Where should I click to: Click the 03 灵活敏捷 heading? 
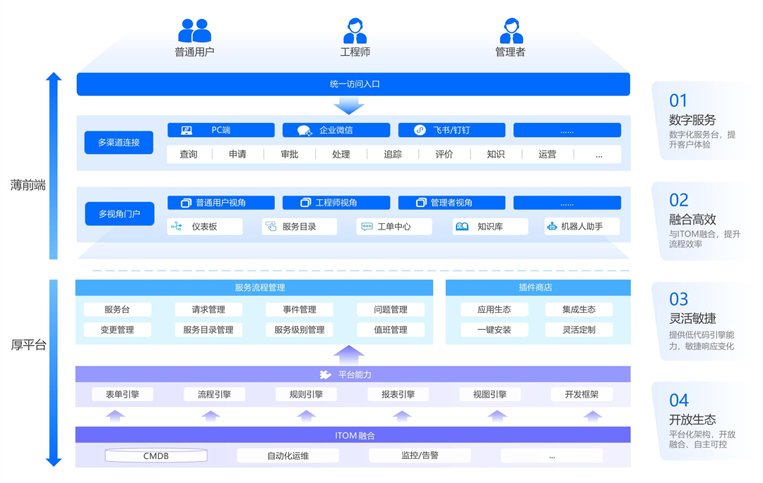(x=693, y=318)
